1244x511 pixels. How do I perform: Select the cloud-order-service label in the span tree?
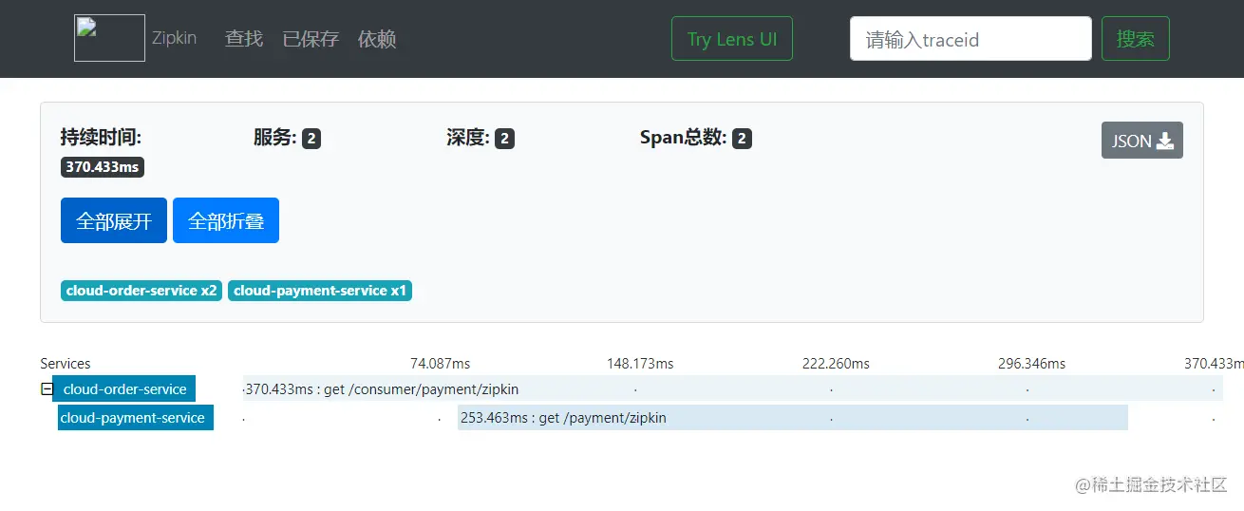[124, 388]
